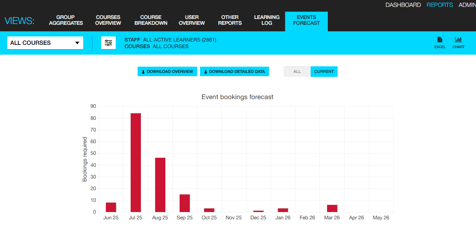The height and width of the screenshot is (239, 476).
Task: Click Download Overview button
Action: [x=168, y=71]
